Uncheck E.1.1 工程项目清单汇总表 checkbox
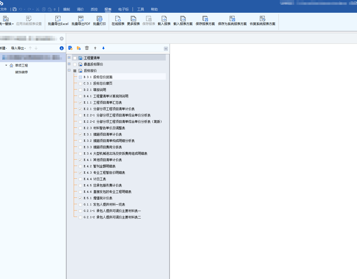 click(80, 102)
